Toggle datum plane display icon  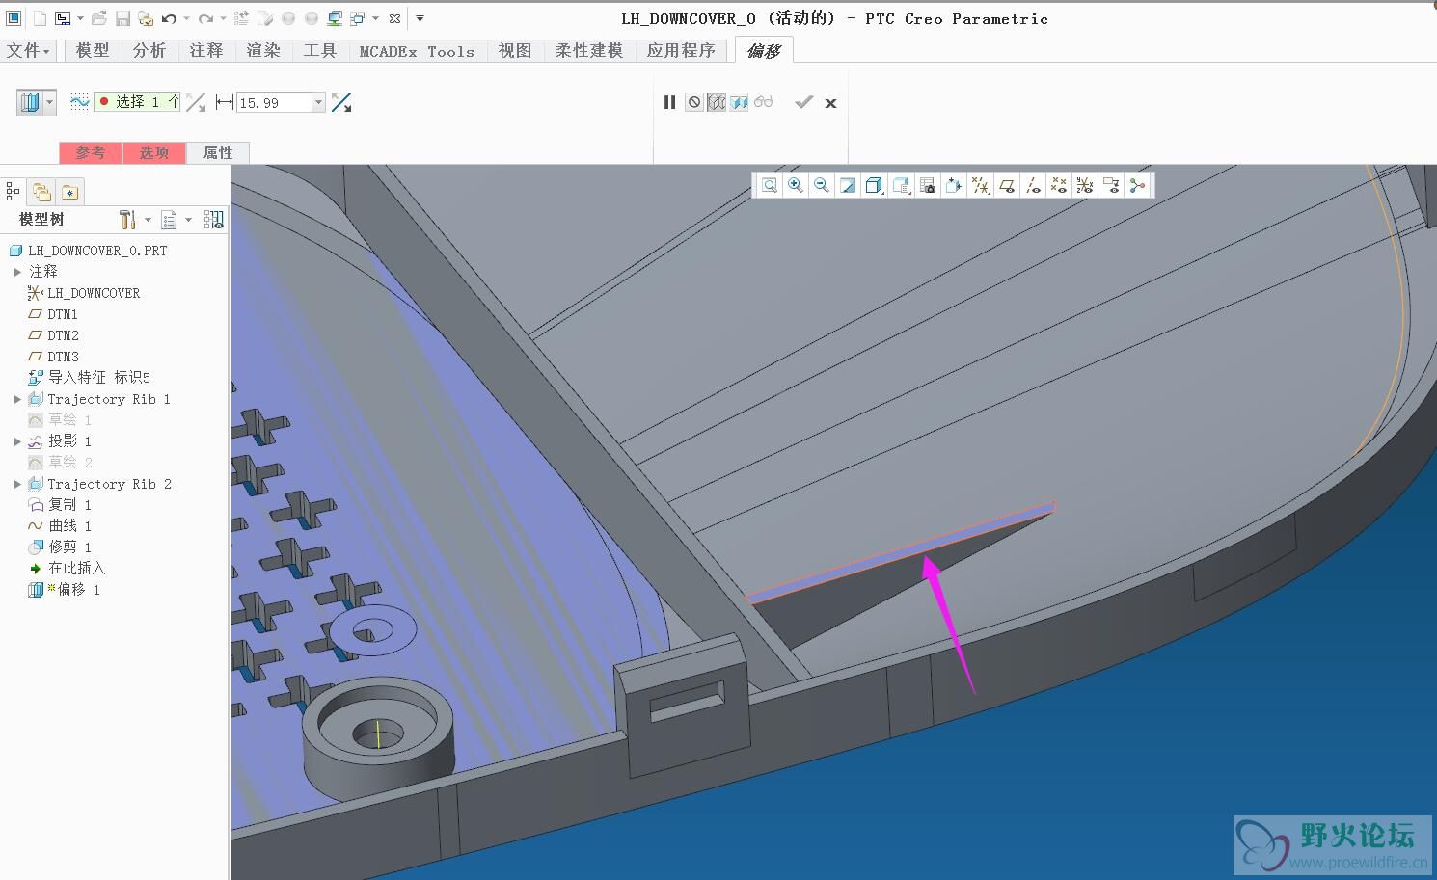coord(1006,185)
